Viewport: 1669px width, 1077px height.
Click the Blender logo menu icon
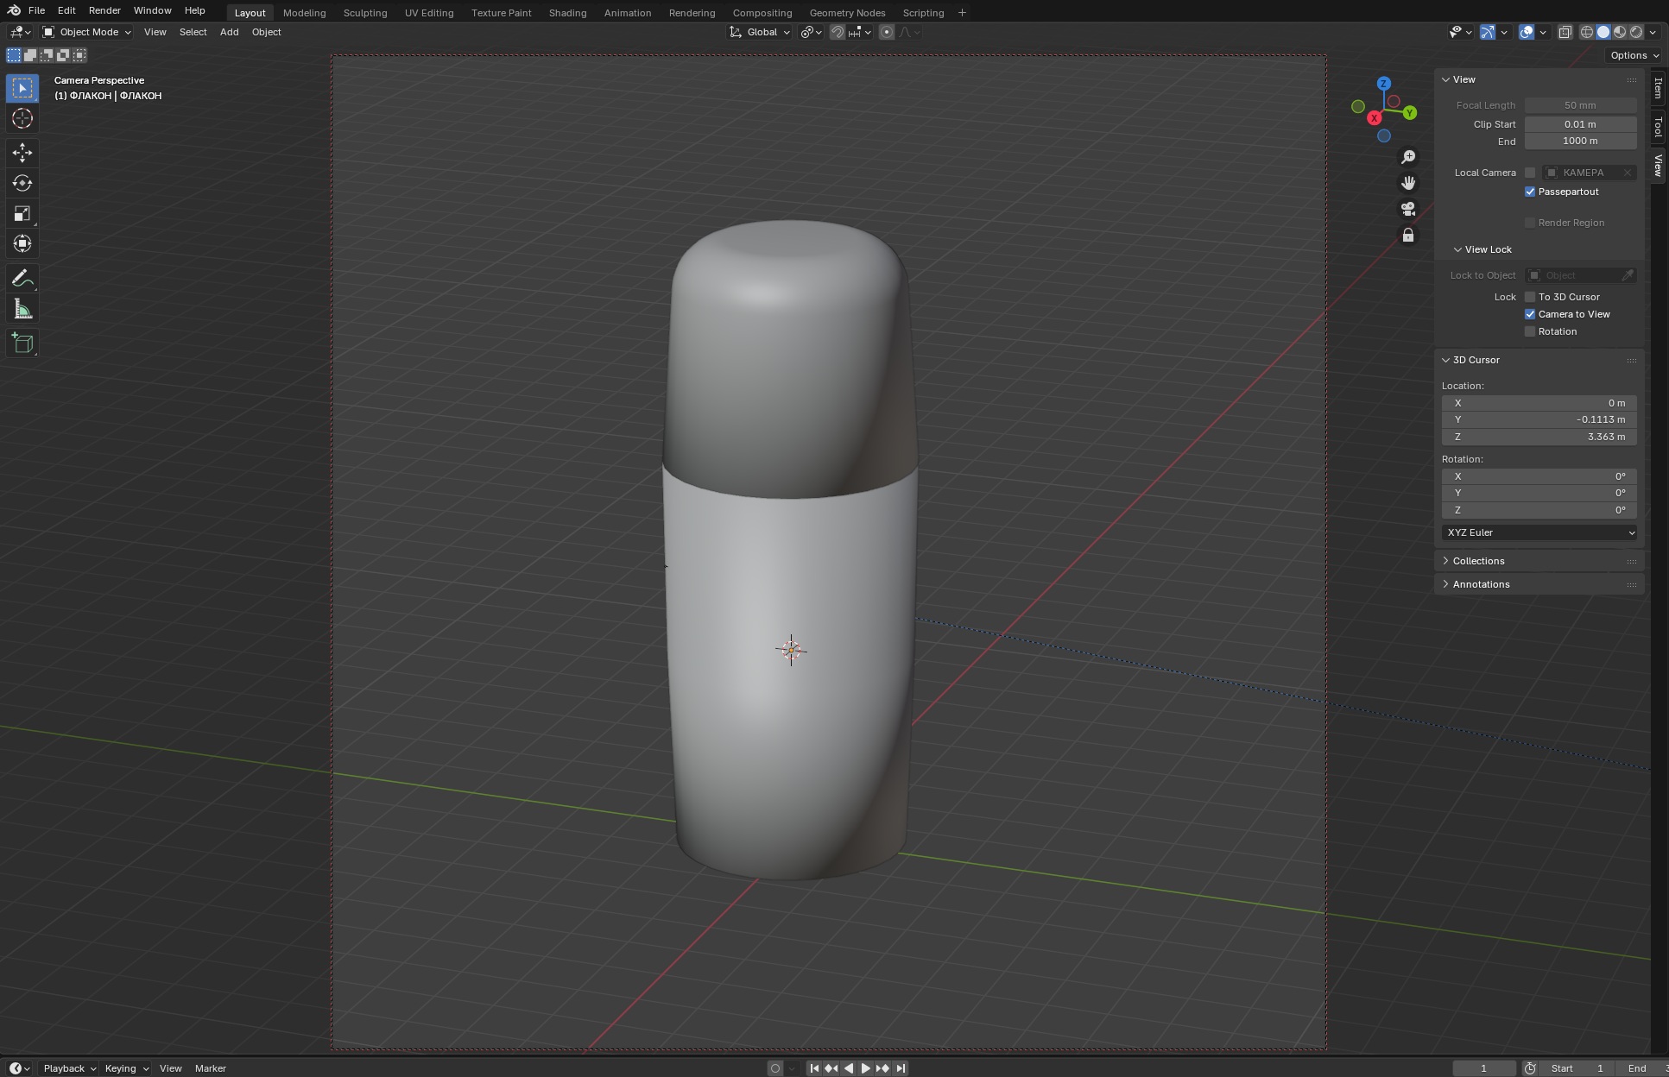pos(14,10)
